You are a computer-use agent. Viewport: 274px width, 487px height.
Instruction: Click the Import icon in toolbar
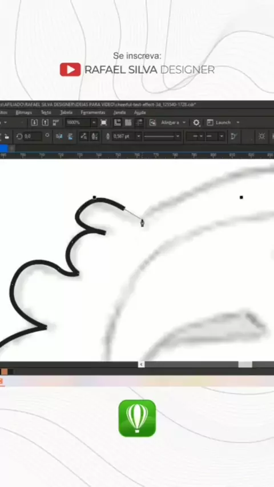click(34, 123)
